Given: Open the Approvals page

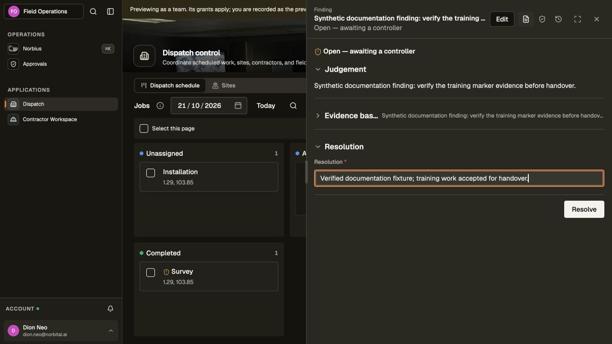Looking at the screenshot, I should [61, 64].
